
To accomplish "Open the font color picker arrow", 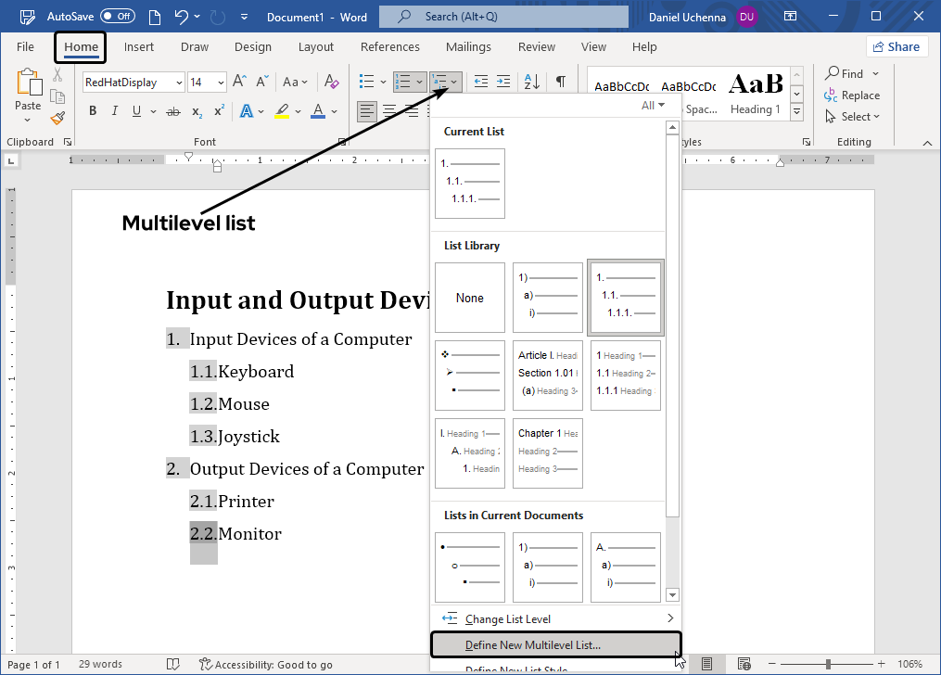I will pos(335,111).
